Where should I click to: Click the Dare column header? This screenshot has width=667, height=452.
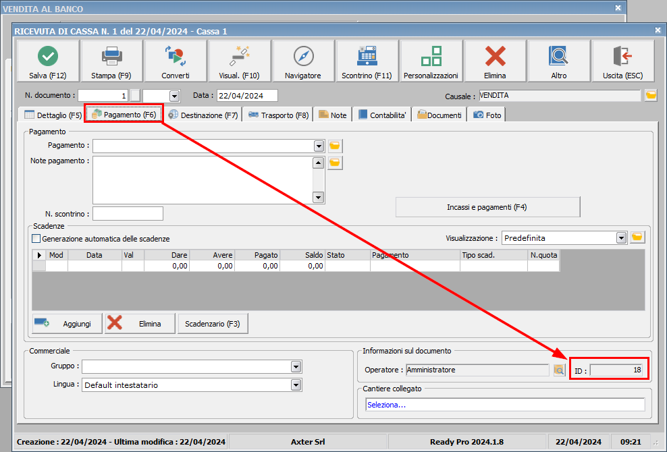(167, 255)
